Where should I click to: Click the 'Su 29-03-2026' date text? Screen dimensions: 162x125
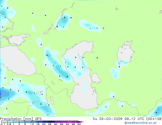tap(108, 119)
